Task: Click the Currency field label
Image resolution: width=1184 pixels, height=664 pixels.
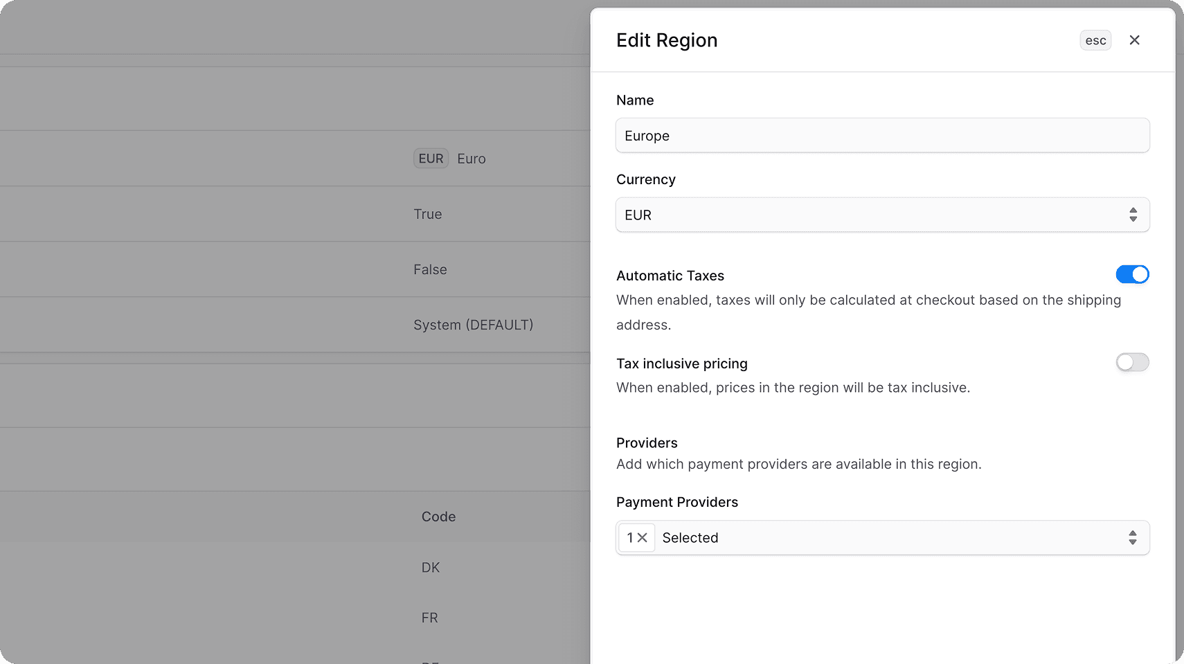Action: (x=646, y=179)
